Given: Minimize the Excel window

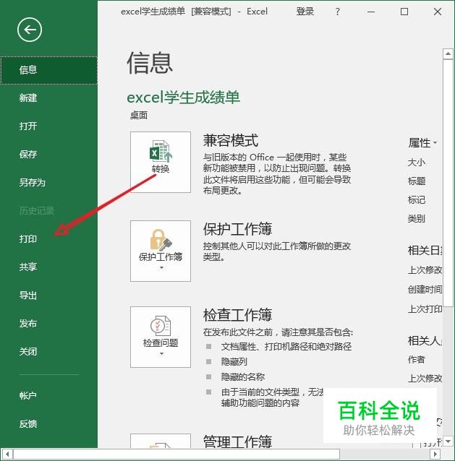Looking at the screenshot, I should pos(371,12).
